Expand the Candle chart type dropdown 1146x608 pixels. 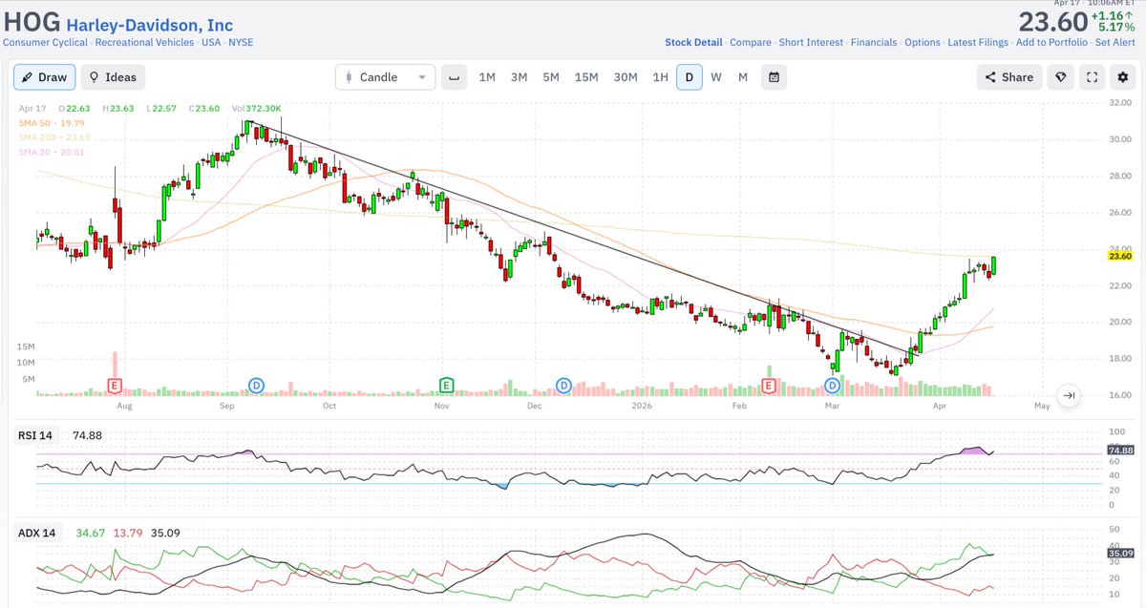(x=385, y=77)
